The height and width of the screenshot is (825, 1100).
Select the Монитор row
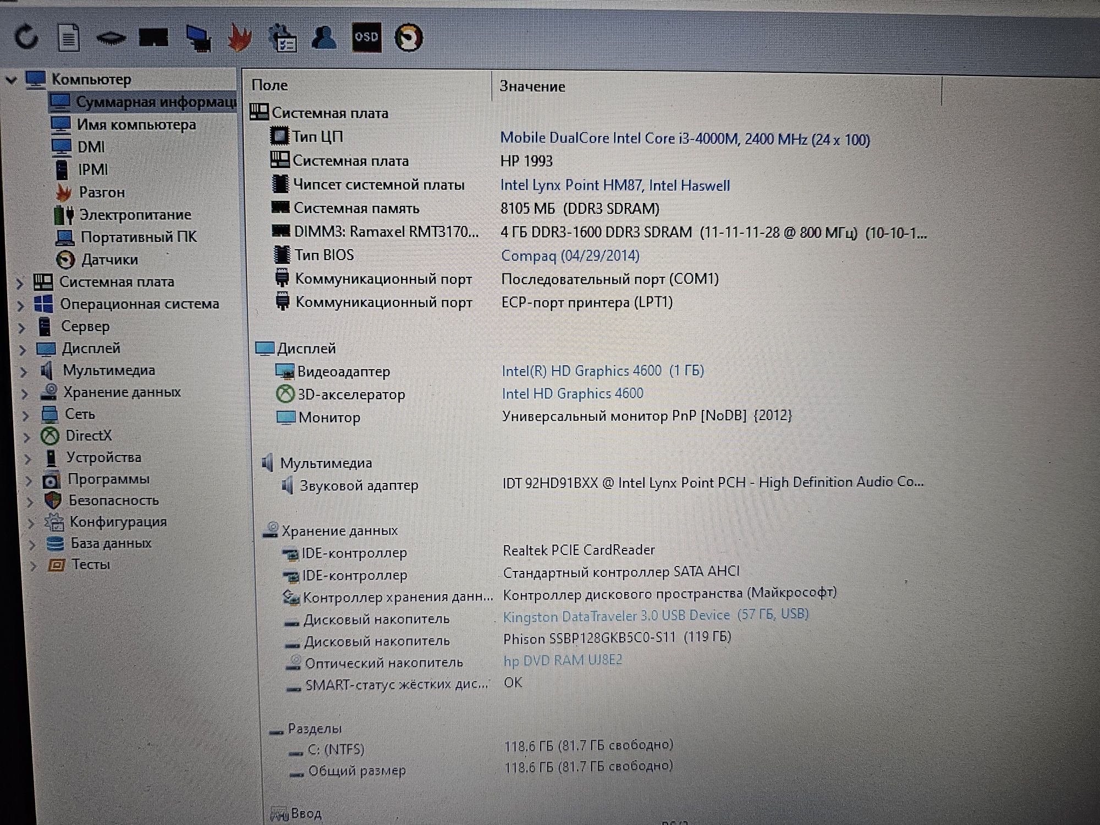coord(533,416)
